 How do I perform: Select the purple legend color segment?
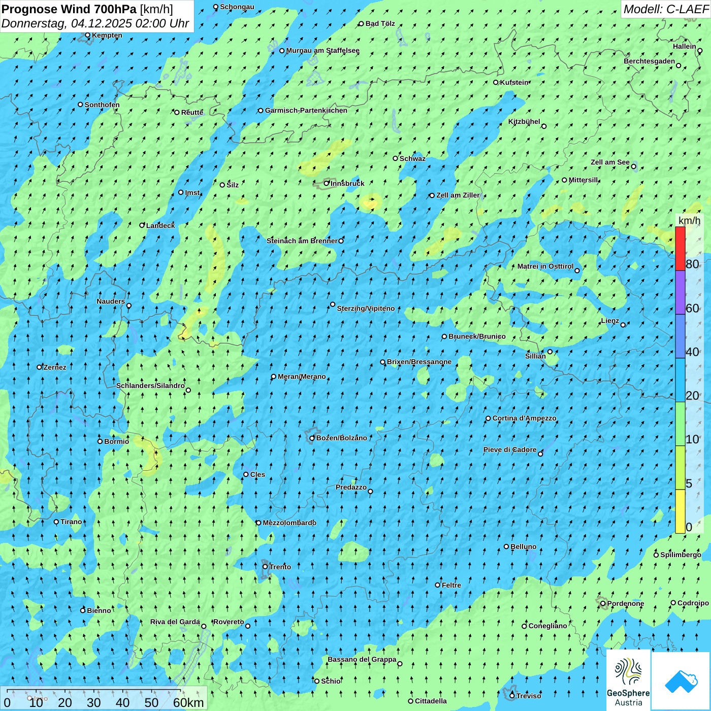pyautogui.click(x=680, y=293)
